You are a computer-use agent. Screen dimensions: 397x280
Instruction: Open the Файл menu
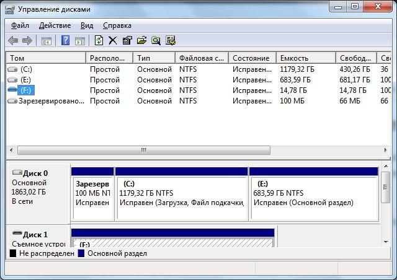(20, 25)
